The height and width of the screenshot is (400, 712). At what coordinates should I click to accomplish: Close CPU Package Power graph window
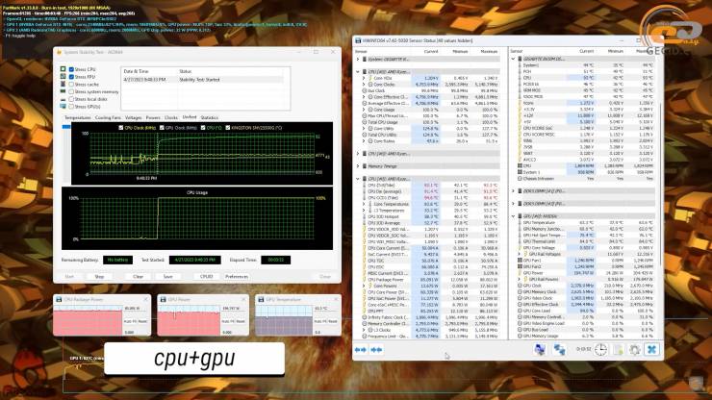click(x=145, y=300)
